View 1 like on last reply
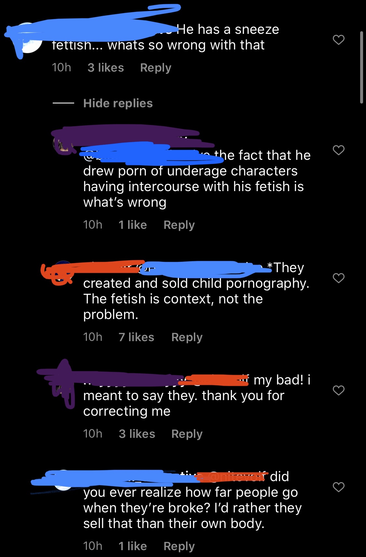366x557 pixels. [133, 546]
